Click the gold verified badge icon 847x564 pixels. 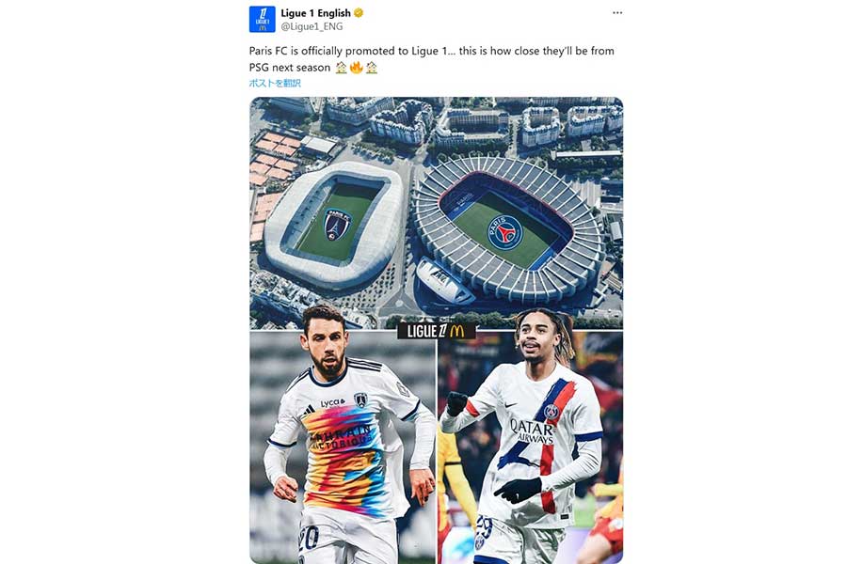(359, 13)
